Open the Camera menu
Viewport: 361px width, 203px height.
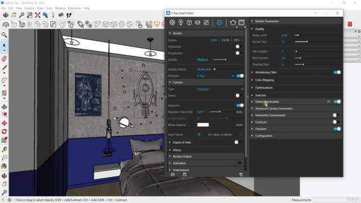(29, 8)
